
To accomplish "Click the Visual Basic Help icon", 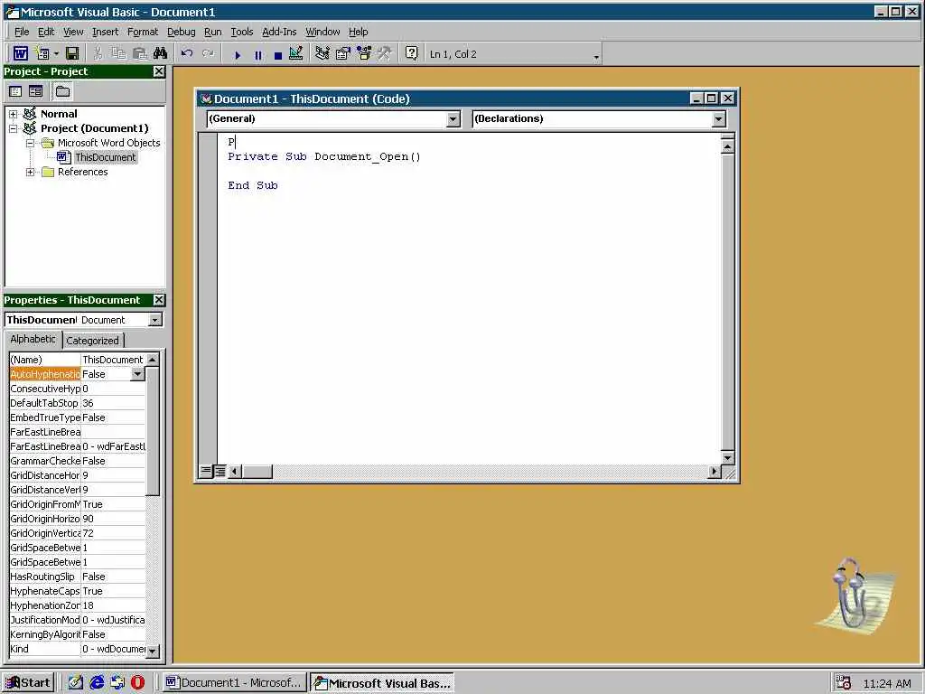I will pyautogui.click(x=411, y=53).
